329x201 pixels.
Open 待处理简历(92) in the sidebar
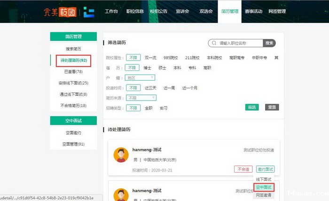73,60
